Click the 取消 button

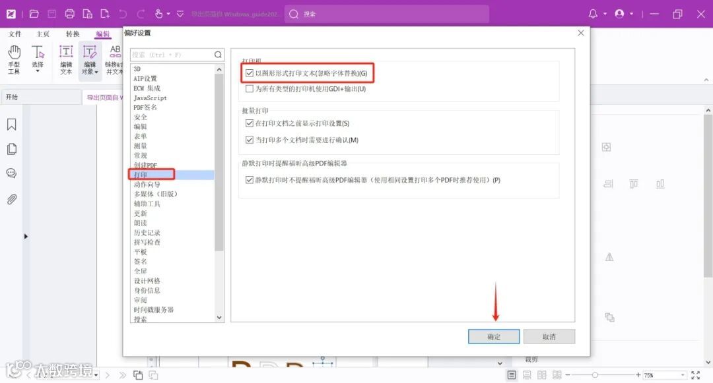[x=549, y=337]
